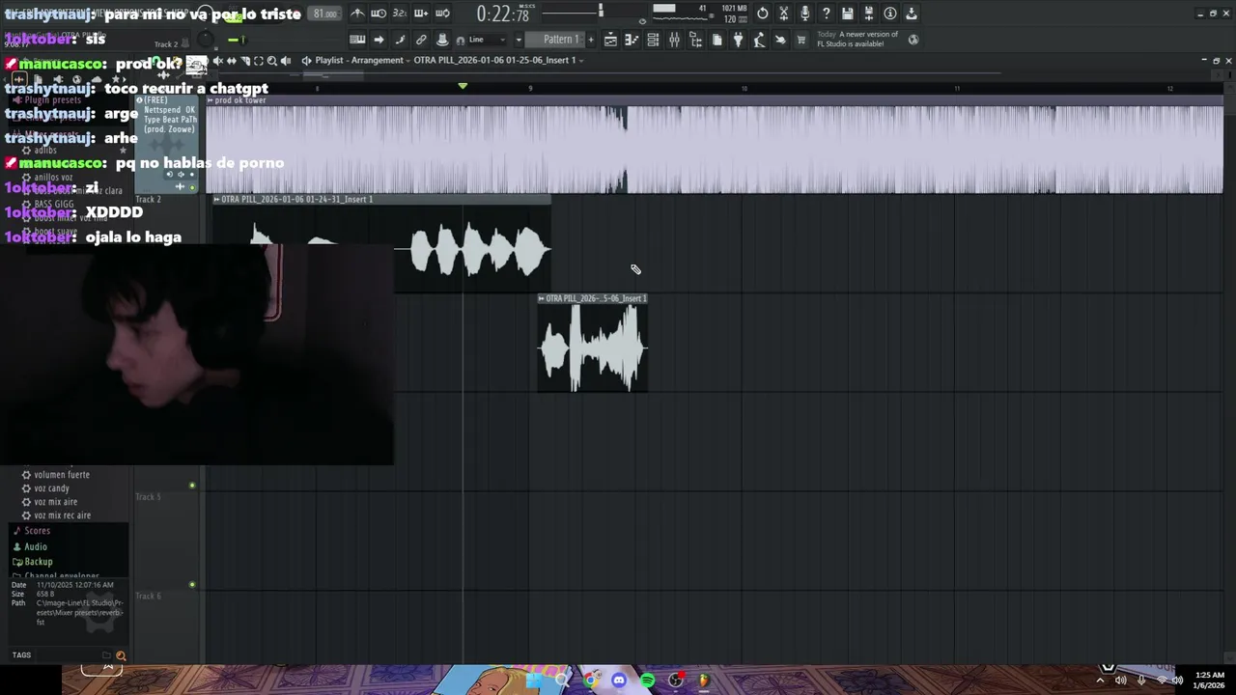Click the tempo value 81.000

point(325,14)
